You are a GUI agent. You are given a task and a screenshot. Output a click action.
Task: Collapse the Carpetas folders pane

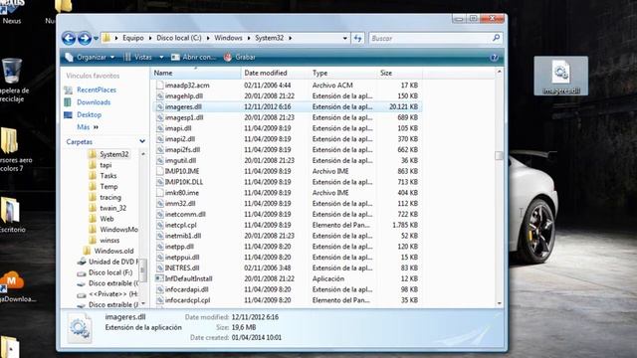pos(142,141)
